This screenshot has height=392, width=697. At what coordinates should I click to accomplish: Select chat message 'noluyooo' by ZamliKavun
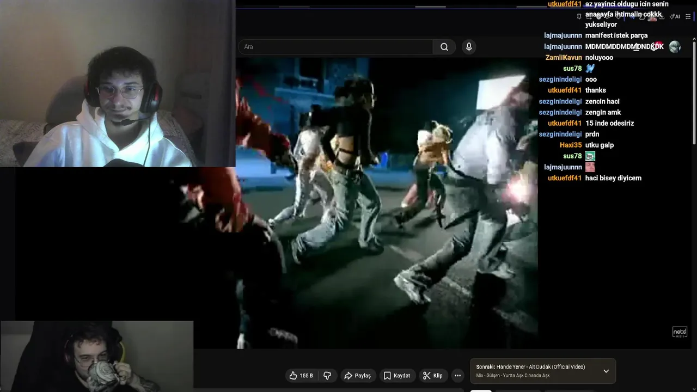pyautogui.click(x=599, y=58)
